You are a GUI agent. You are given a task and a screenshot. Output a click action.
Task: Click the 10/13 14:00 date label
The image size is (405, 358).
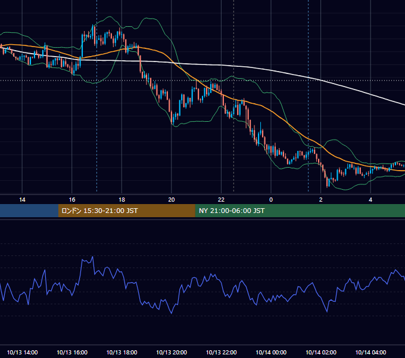point(22,352)
